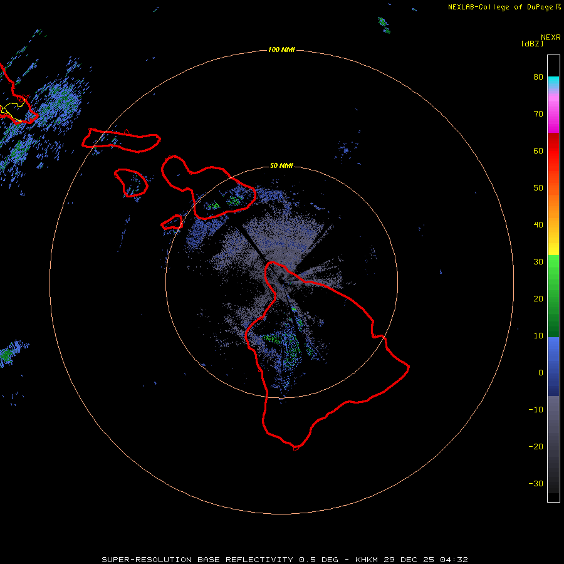
Task: Click the -30 value on the dBZ scale
Action: [x=536, y=484]
